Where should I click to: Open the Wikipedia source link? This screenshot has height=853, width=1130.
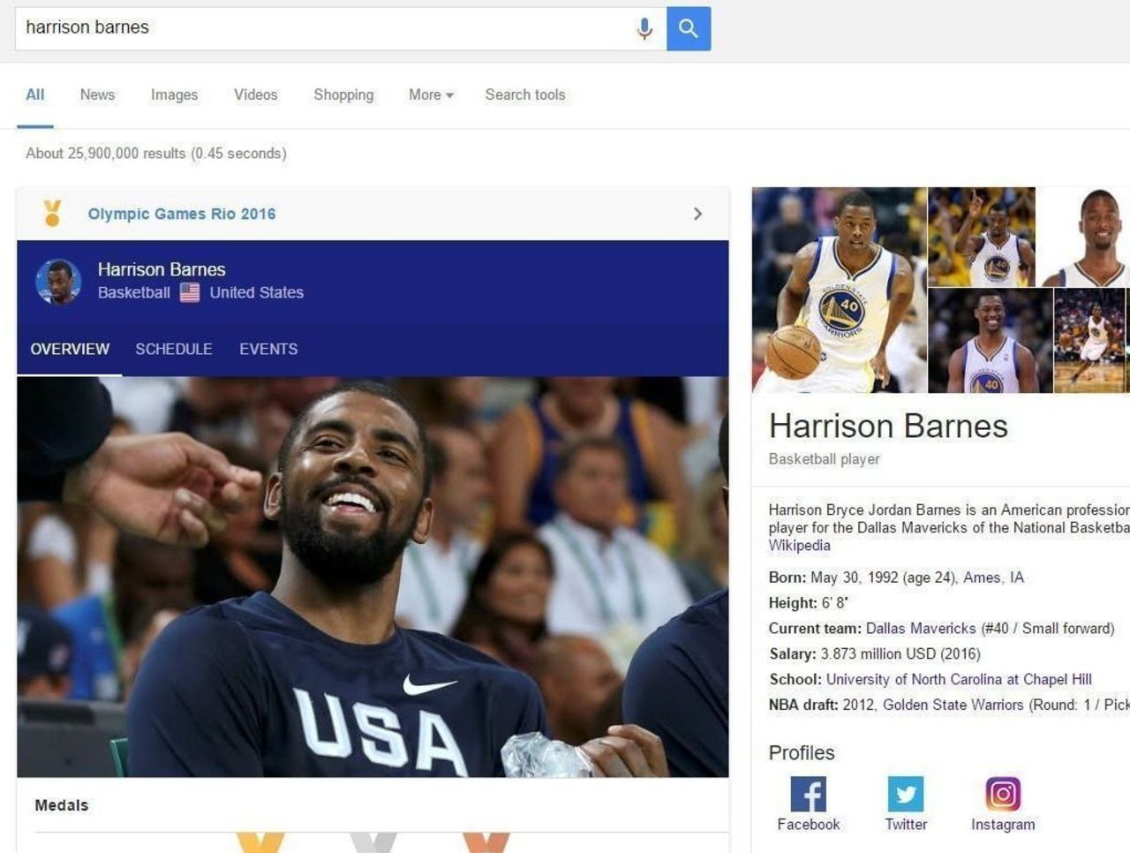point(799,546)
